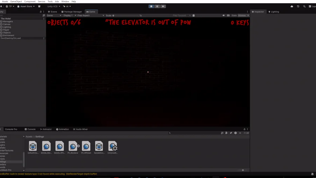Select Canvas in the Hierarchy
Viewport: 316px width, 178px height.
tap(7, 24)
